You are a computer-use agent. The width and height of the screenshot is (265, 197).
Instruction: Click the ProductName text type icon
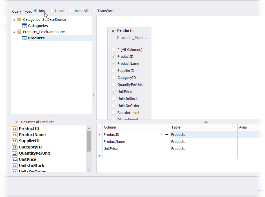point(15,135)
